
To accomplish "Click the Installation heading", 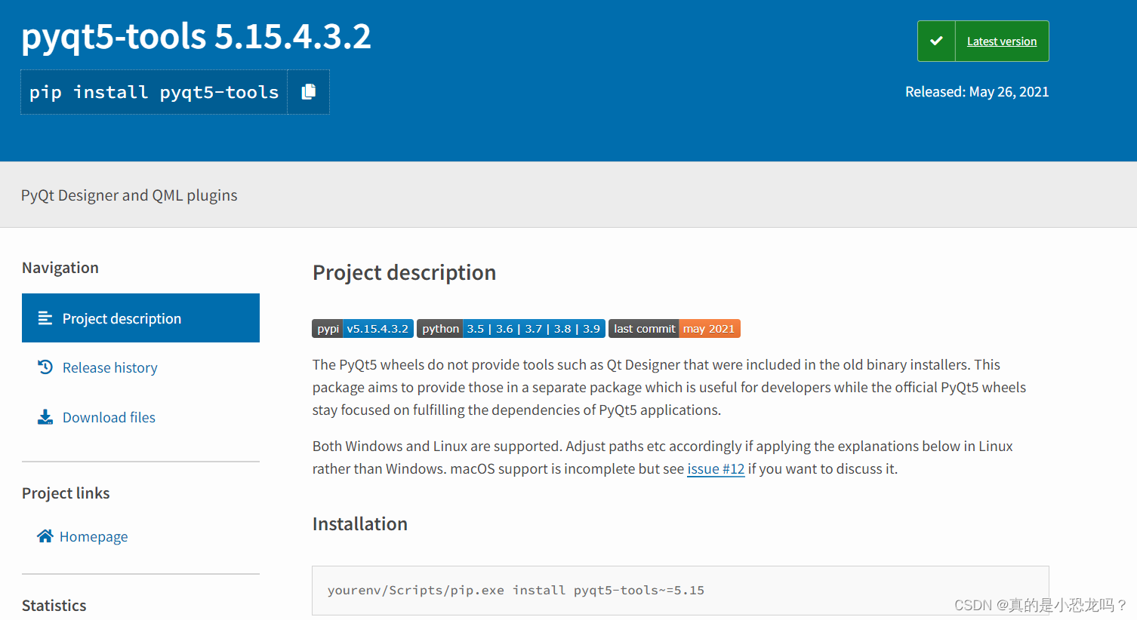I will pyautogui.click(x=360, y=524).
